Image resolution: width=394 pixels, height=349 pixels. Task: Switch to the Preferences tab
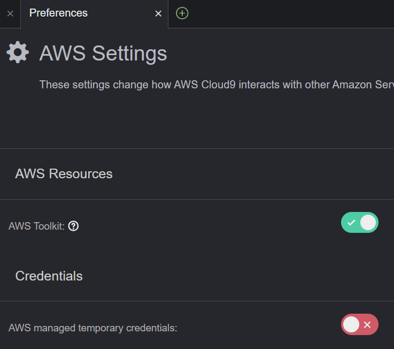(58, 13)
